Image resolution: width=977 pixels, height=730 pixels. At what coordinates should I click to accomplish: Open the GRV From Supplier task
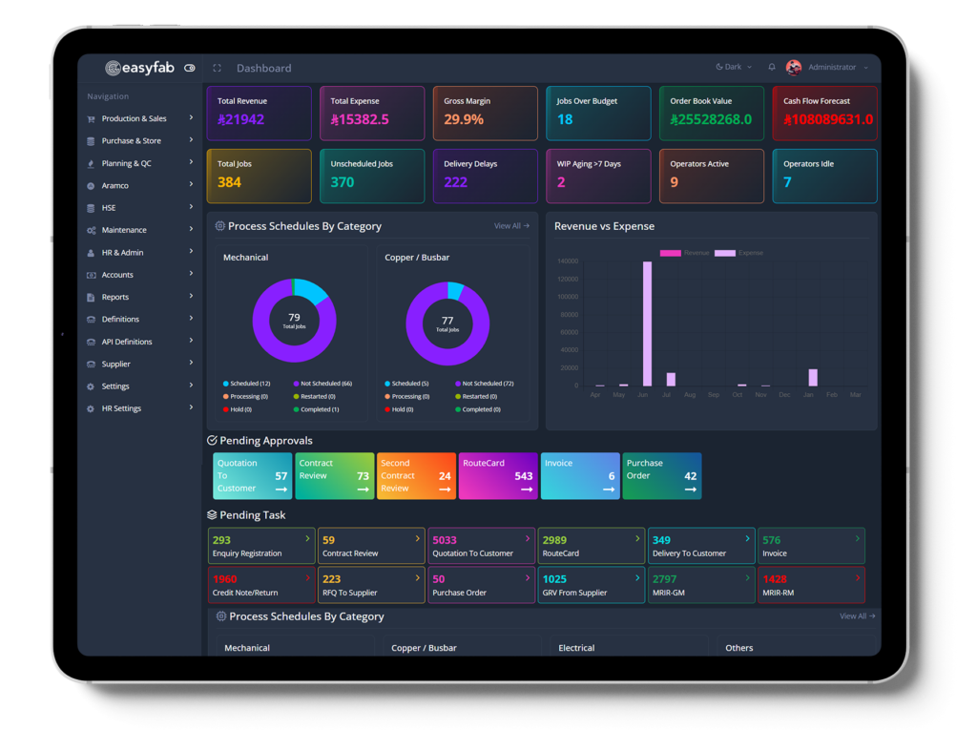[592, 585]
